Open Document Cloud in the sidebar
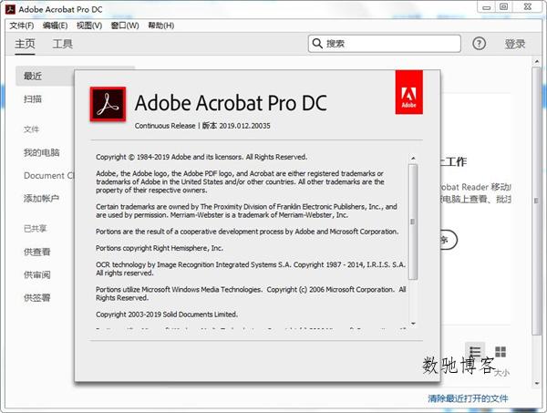 49,175
